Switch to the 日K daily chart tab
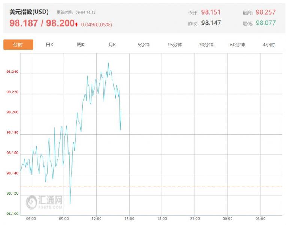 pos(50,45)
